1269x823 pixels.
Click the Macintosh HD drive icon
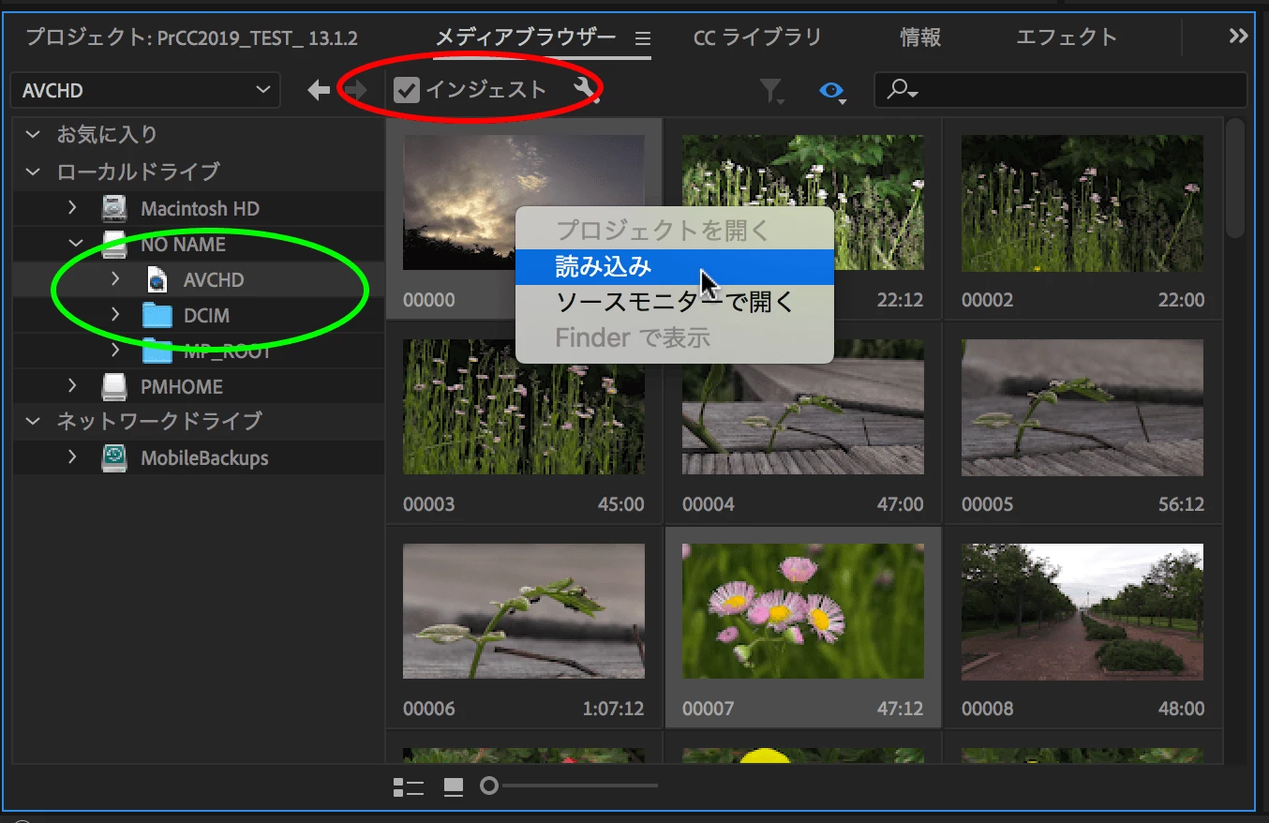click(x=114, y=208)
